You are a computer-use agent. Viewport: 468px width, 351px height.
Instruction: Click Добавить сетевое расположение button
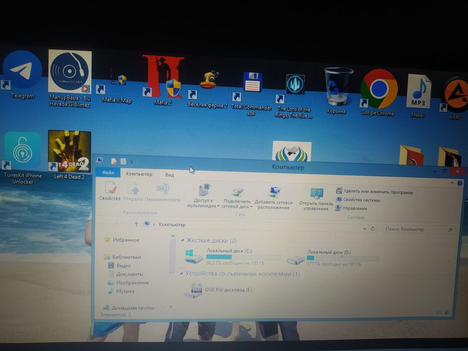click(x=274, y=198)
